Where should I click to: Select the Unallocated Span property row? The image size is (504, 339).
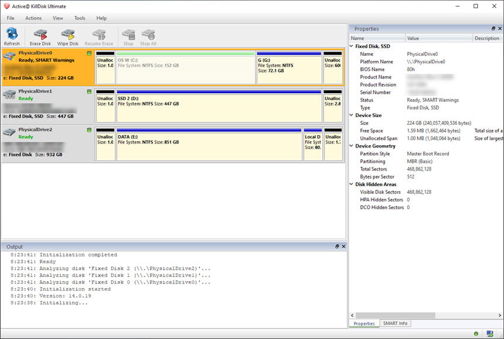426,138
